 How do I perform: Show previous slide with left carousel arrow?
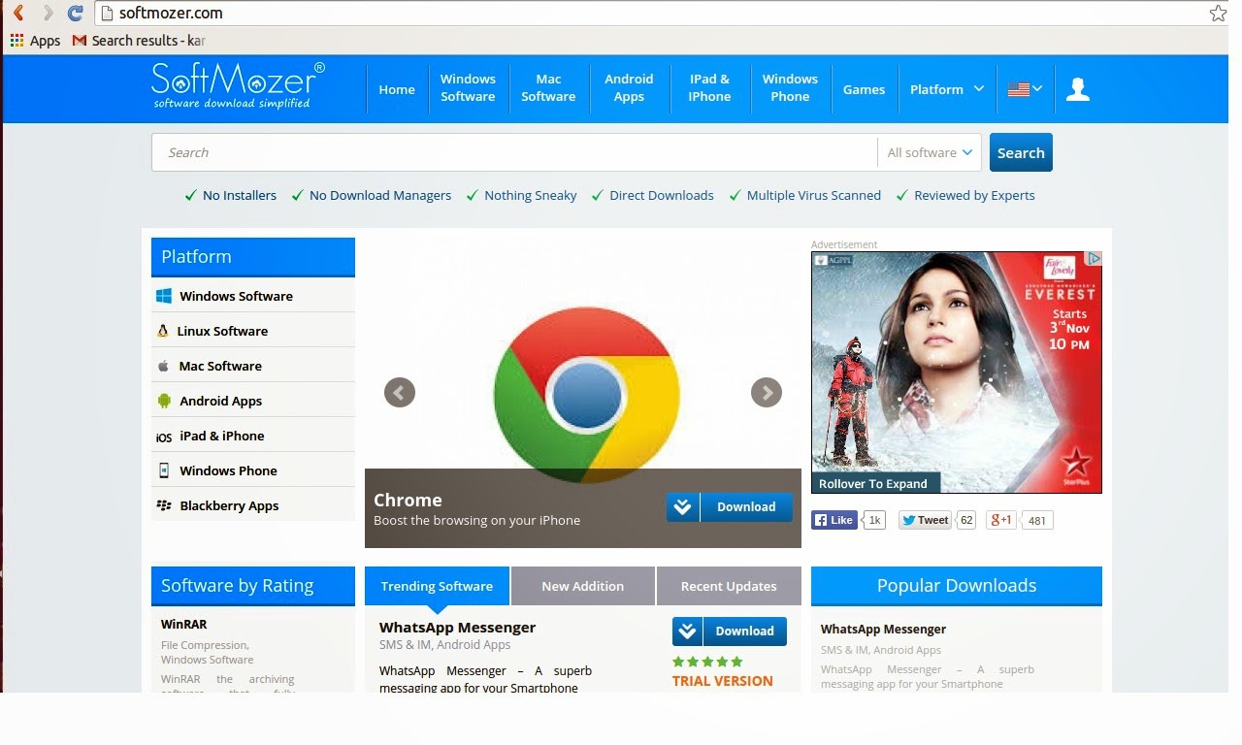tap(400, 392)
